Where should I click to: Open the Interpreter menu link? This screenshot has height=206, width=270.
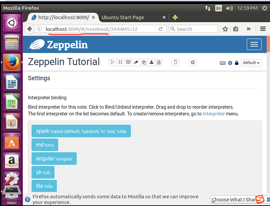tap(214, 114)
